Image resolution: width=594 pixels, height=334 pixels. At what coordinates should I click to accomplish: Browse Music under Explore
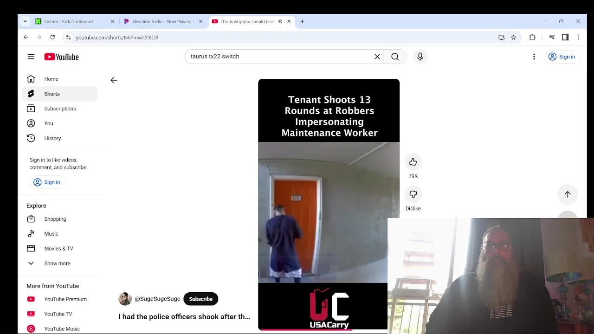tap(60, 234)
